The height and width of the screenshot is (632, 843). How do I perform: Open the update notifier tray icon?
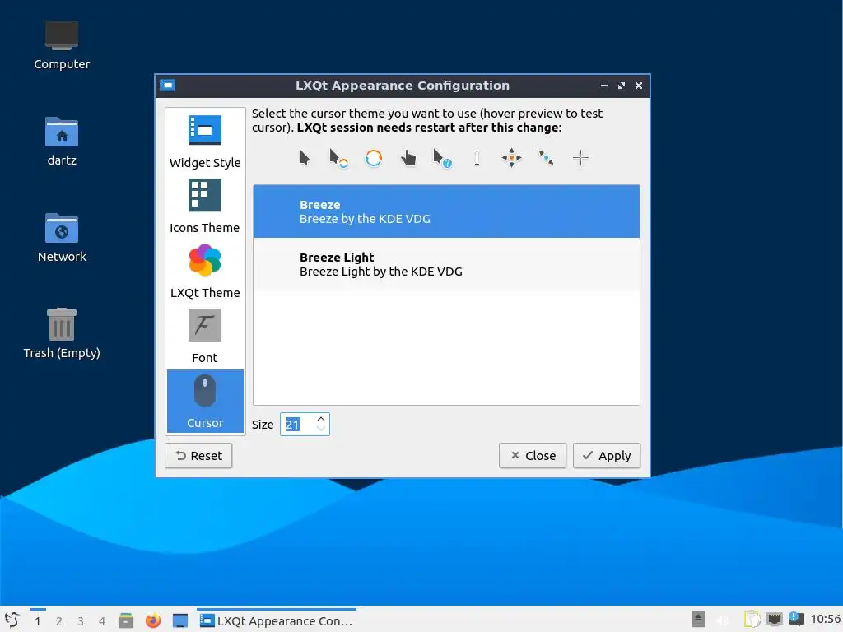click(796, 619)
